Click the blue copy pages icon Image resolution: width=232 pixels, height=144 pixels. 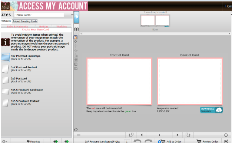76,17
